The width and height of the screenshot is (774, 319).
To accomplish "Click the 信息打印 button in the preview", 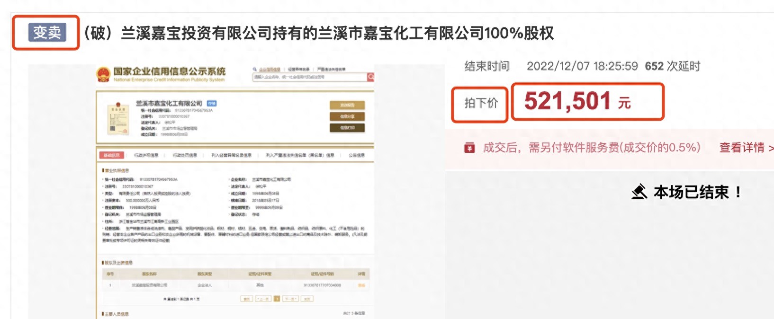I will [x=347, y=128].
